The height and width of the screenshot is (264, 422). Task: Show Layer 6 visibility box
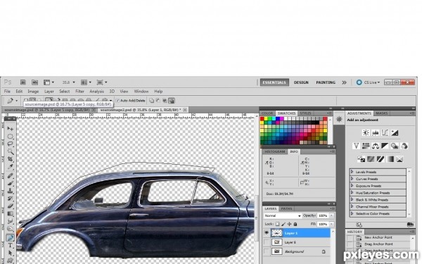coord(267,242)
